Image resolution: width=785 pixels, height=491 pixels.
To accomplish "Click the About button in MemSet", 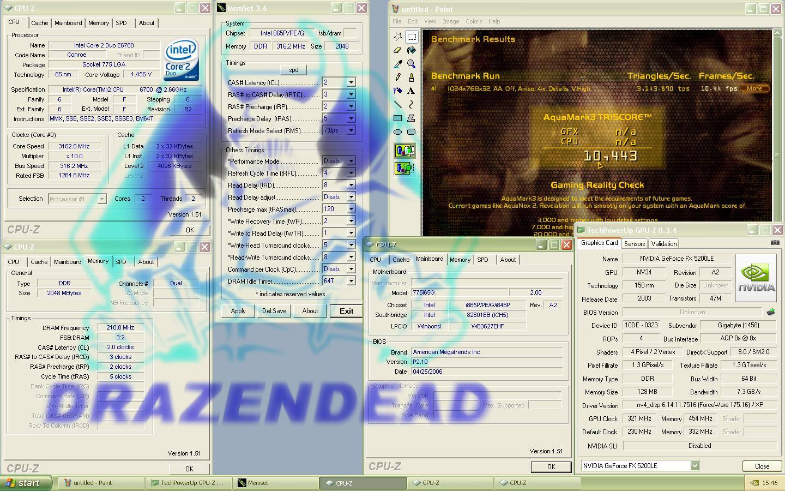I will tap(310, 311).
